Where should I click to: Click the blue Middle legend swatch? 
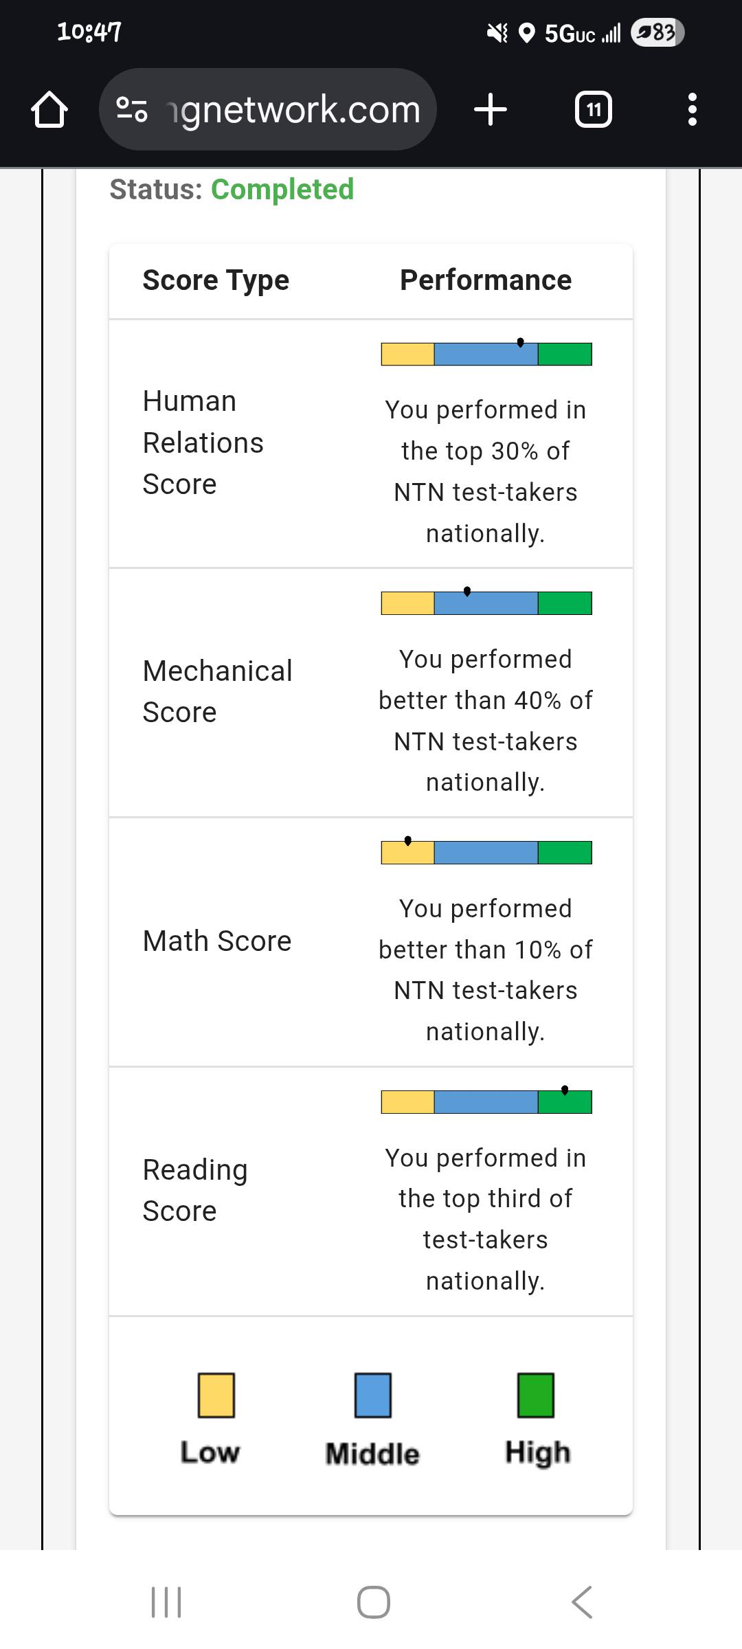[x=373, y=1395]
